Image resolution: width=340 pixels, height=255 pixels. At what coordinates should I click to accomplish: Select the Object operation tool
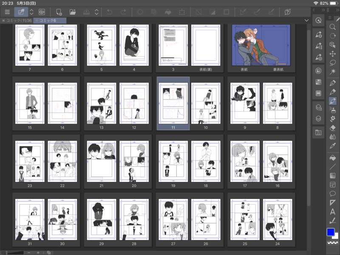[332, 45]
